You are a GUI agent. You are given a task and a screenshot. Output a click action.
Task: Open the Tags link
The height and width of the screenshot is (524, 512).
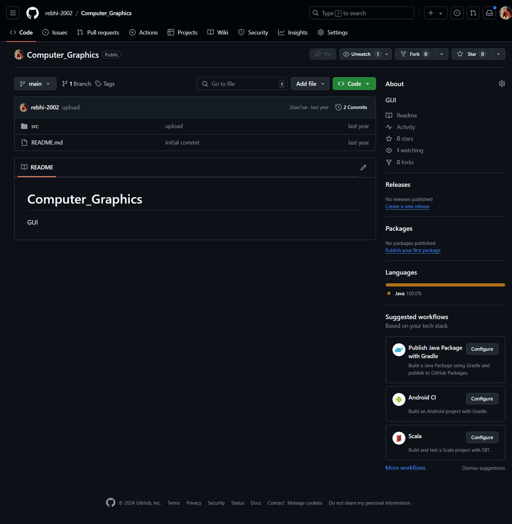105,84
